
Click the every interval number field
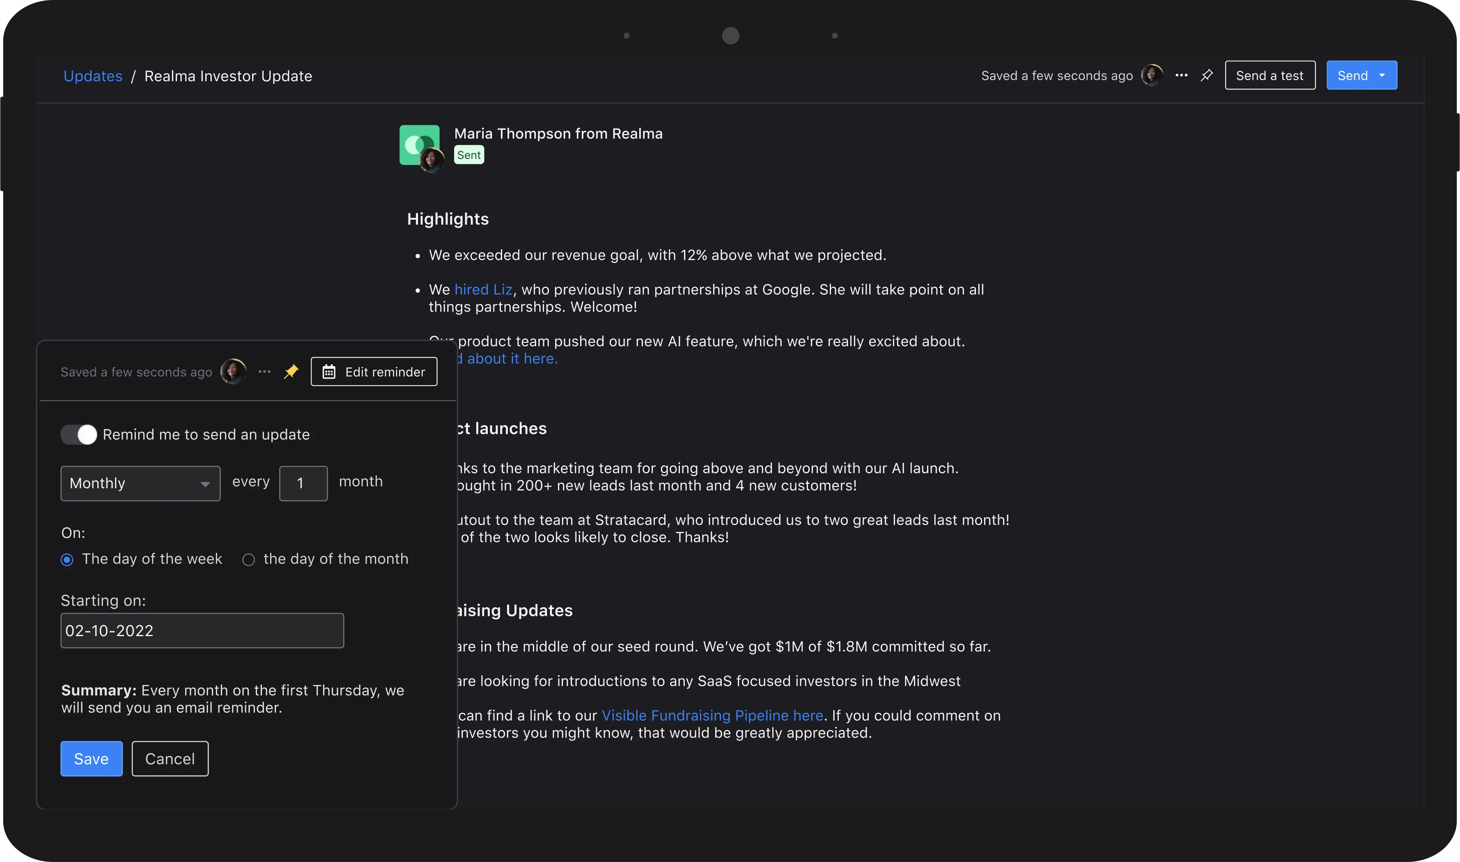coord(303,483)
